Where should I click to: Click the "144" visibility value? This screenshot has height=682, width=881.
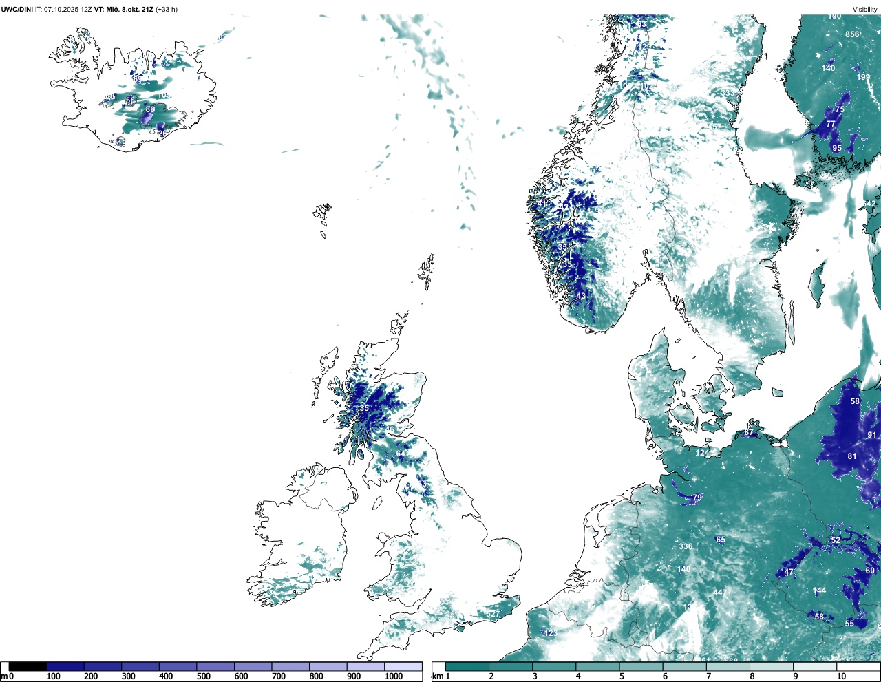[x=819, y=590]
